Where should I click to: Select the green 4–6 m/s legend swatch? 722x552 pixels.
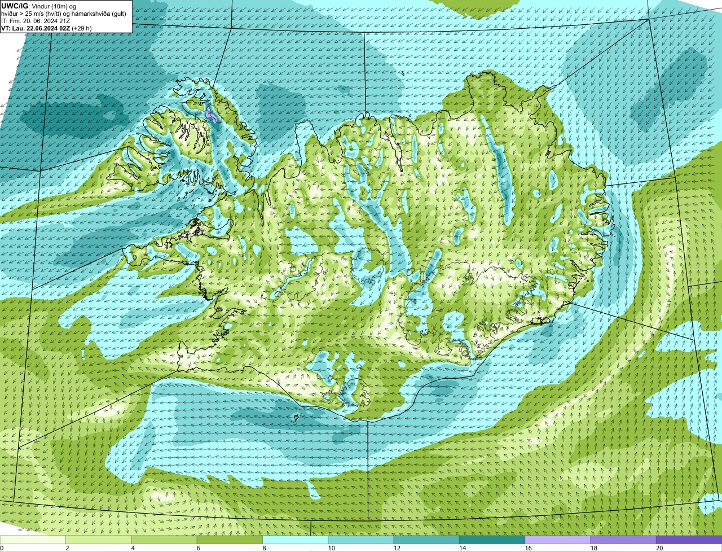tap(165, 540)
